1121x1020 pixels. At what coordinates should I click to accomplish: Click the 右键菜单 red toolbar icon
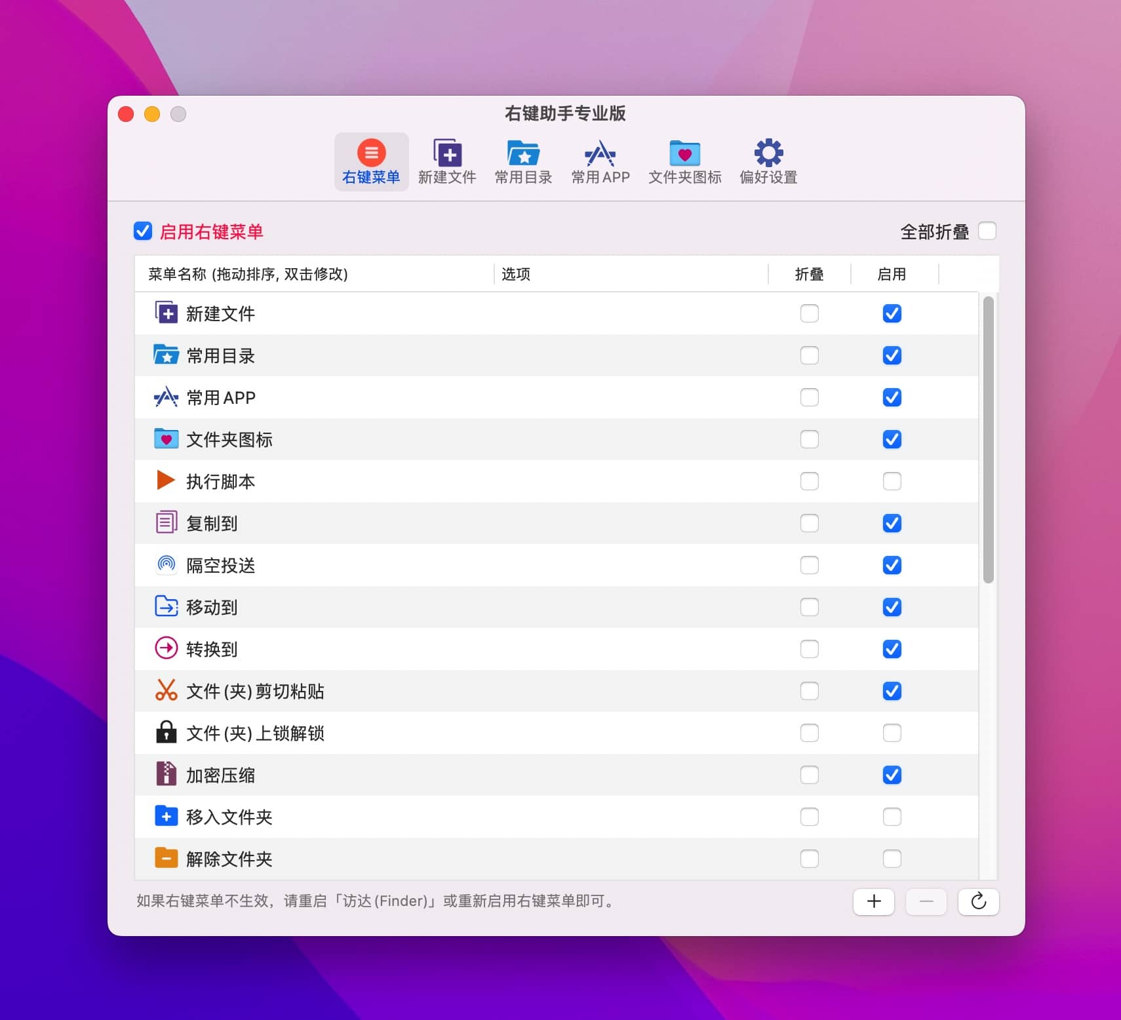coord(371,153)
